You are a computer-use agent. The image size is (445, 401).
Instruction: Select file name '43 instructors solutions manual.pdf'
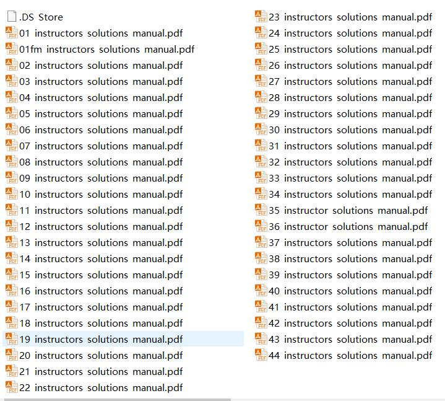pos(350,339)
